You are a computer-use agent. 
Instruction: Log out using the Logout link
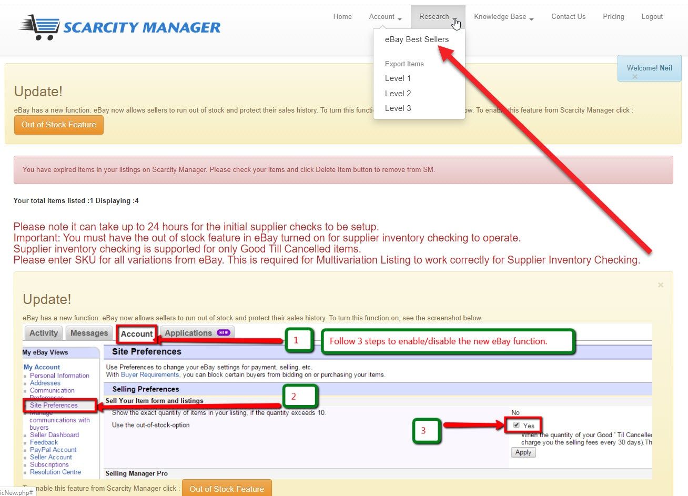tap(652, 17)
